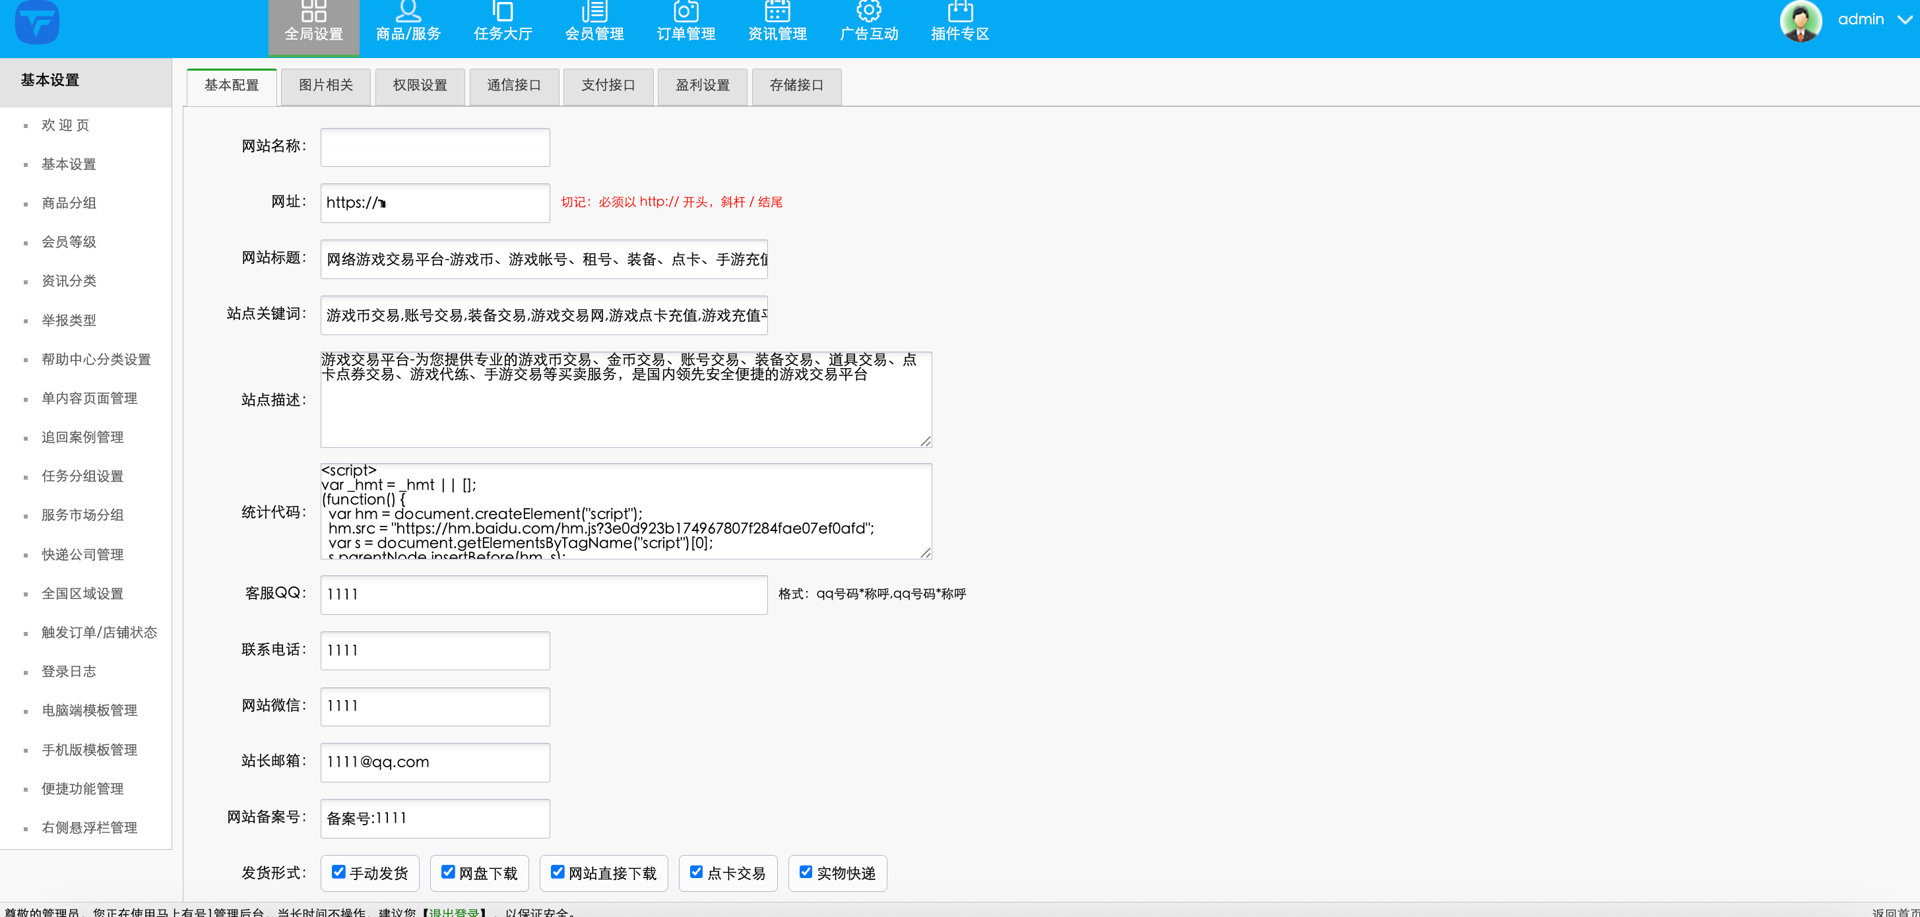The width and height of the screenshot is (1920, 917).
Task: Disable the 网盘下载 checkbox
Action: coord(447,871)
